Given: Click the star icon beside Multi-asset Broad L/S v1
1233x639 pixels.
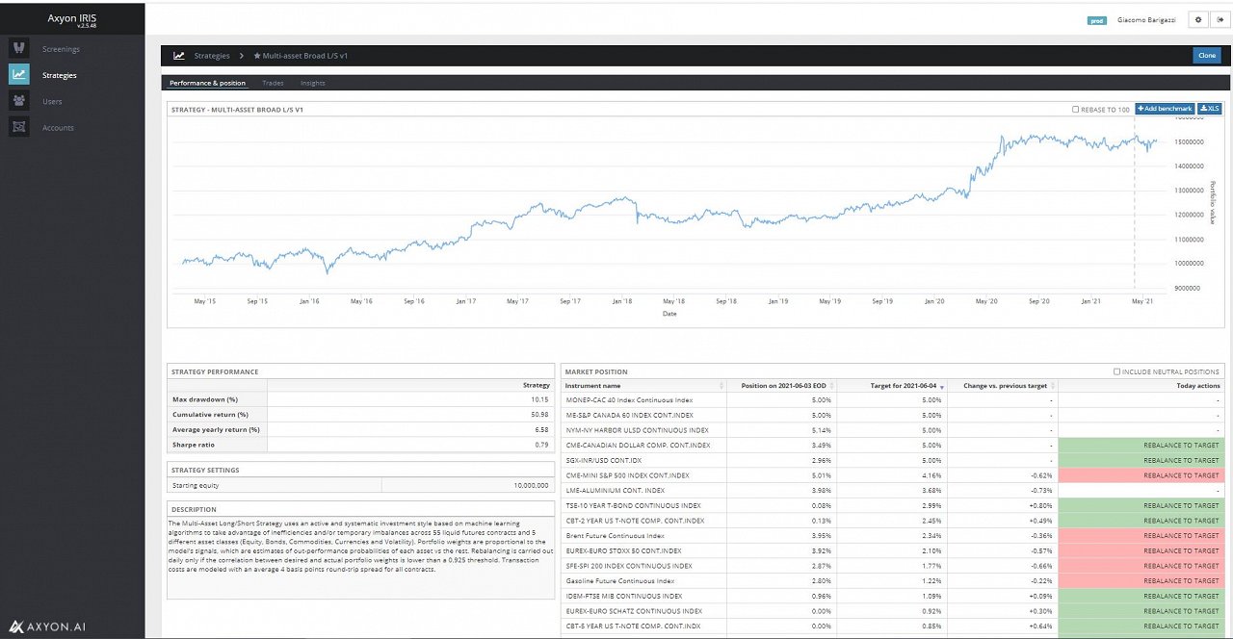Looking at the screenshot, I should coord(257,56).
